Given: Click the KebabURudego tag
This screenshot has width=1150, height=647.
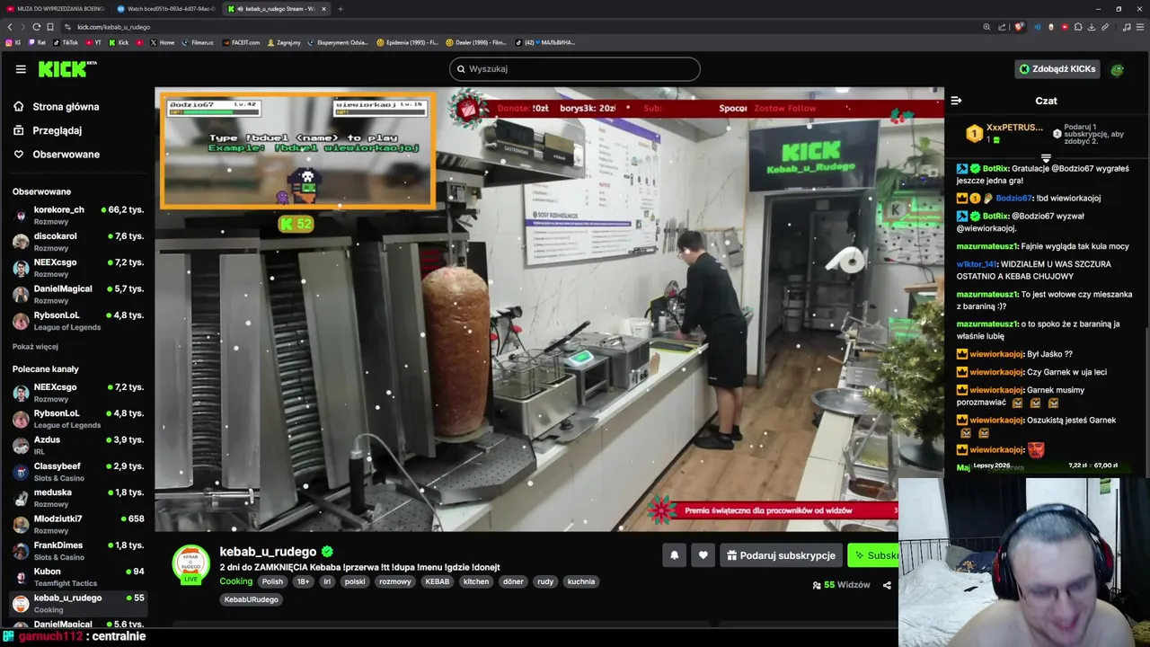Looking at the screenshot, I should click(252, 599).
